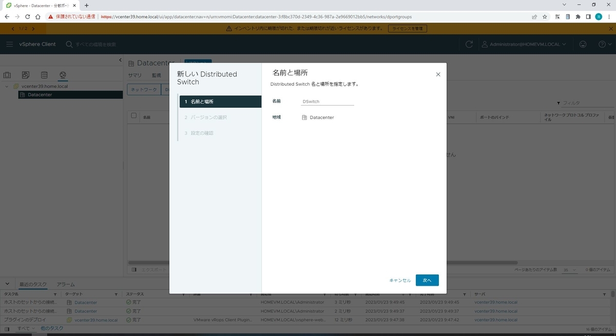Open a new browser tab
The width and height of the screenshot is (616, 336).
pyautogui.click(x=86, y=5)
